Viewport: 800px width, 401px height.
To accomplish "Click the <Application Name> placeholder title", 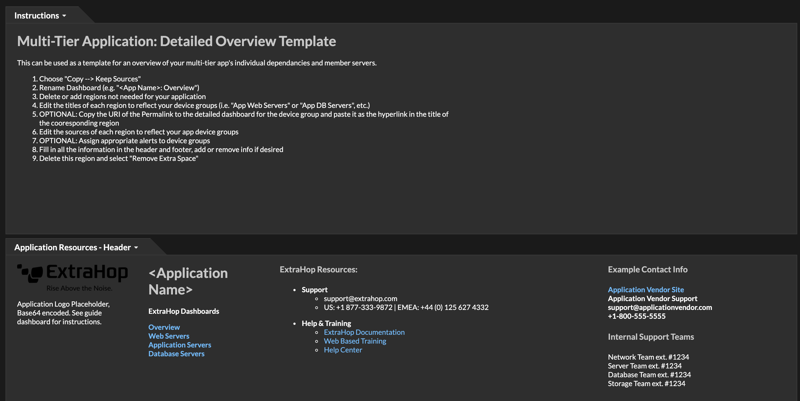I will [188, 281].
